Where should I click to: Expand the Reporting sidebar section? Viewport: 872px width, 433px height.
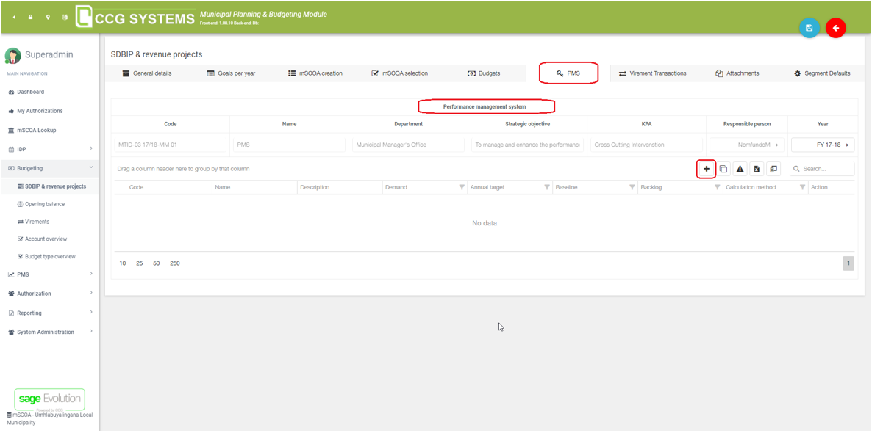49,313
